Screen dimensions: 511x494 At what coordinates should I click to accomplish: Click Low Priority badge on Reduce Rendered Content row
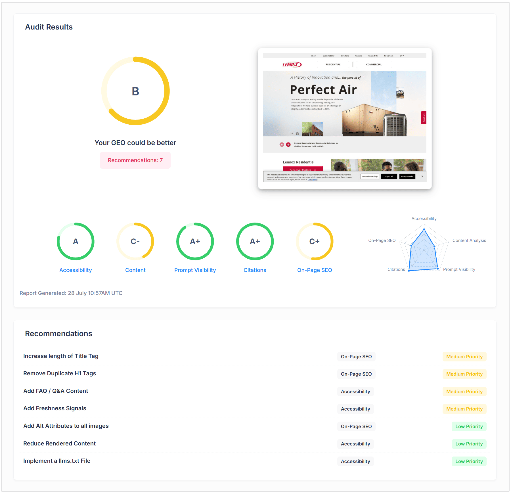coord(469,444)
